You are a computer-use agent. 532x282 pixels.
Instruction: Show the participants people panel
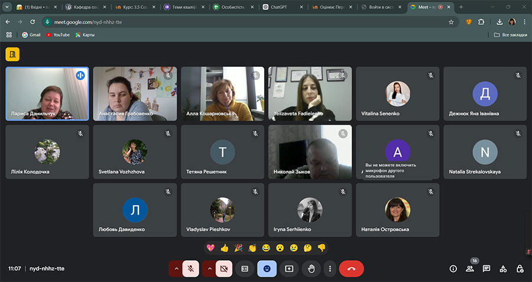[x=470, y=268]
